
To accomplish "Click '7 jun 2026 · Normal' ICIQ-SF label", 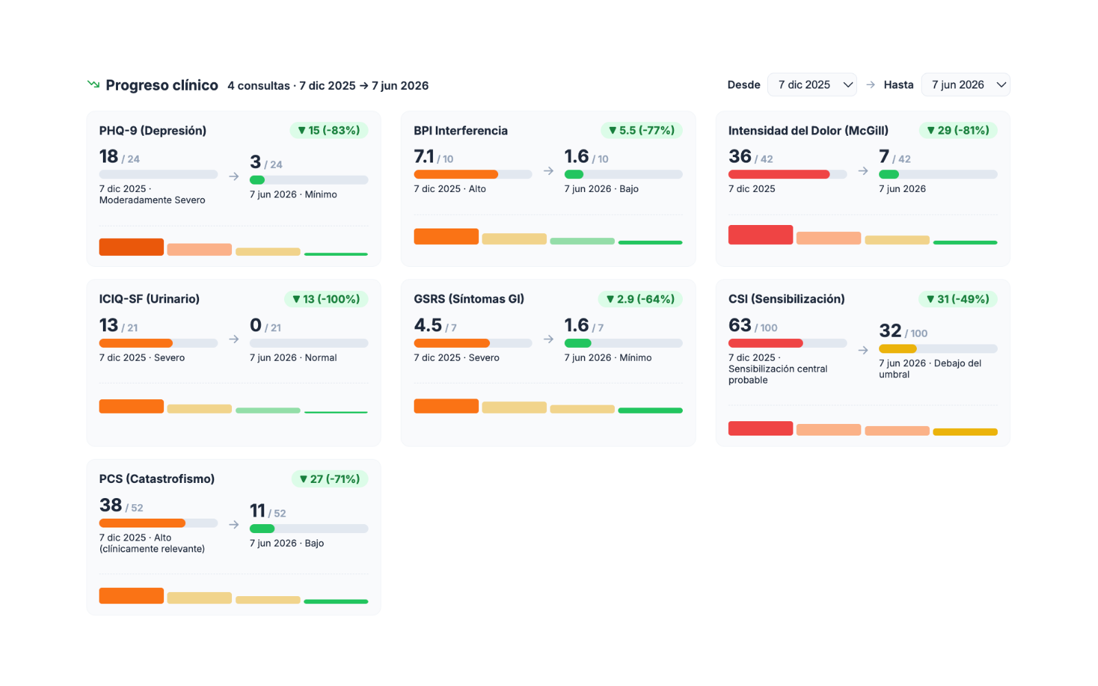I will click(293, 358).
